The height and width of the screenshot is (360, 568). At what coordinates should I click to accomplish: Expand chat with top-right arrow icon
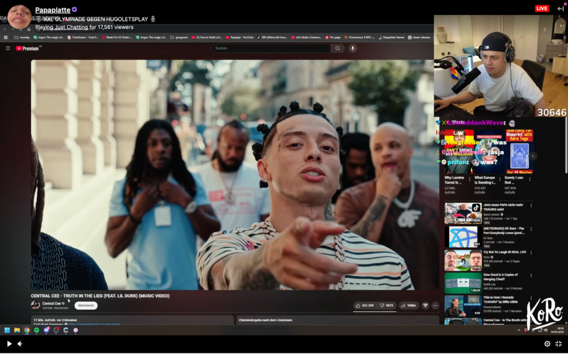click(560, 8)
